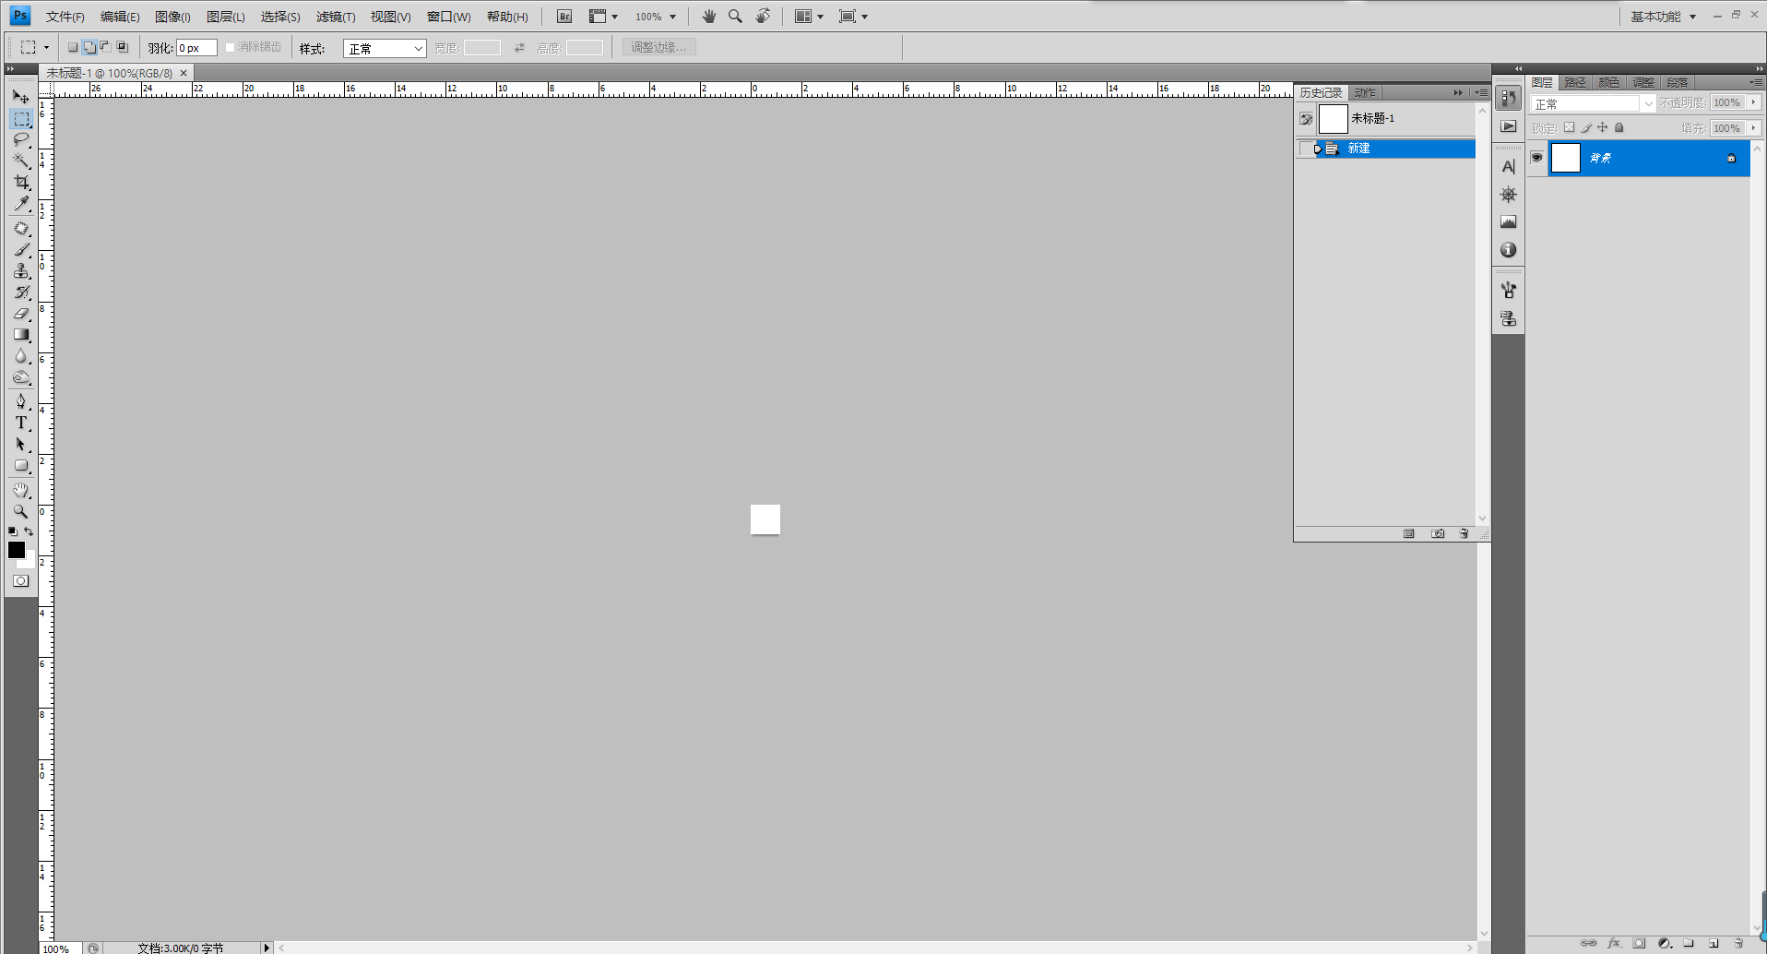Select the 未标题-1 history snapshot
Screen dimensions: 1767x954
click(1386, 118)
